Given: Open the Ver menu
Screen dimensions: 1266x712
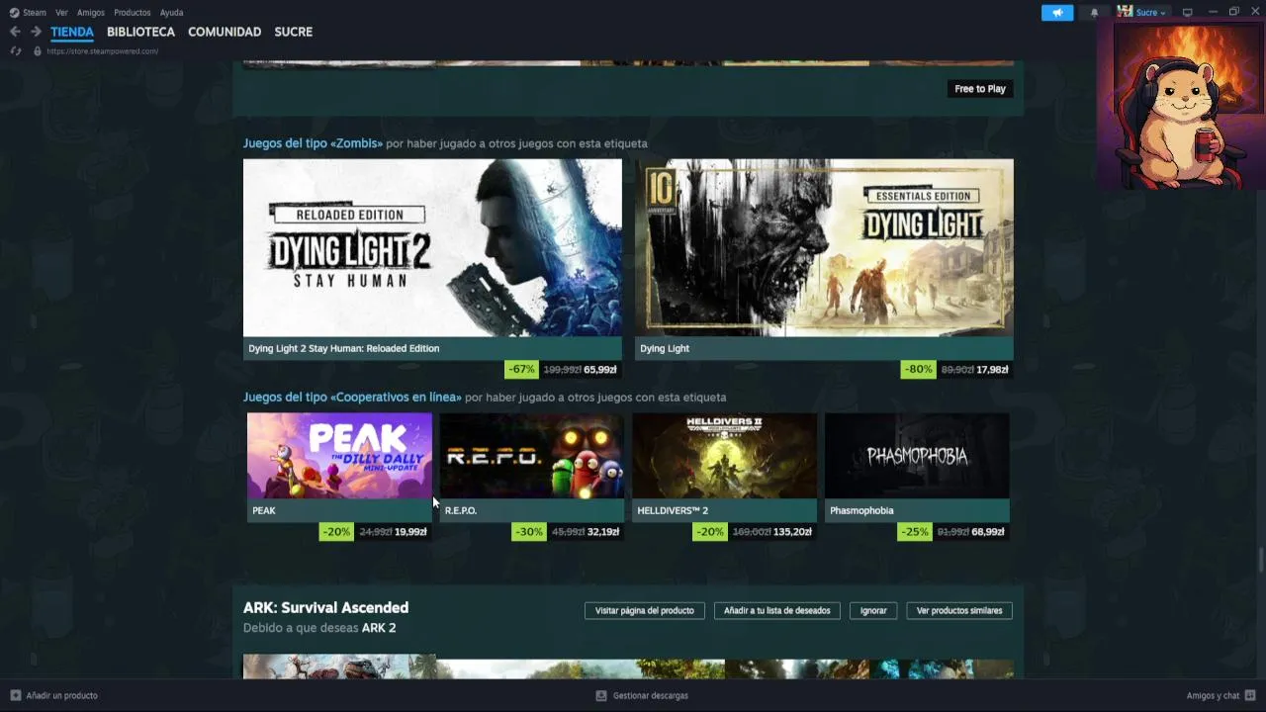Looking at the screenshot, I should 61,13.
